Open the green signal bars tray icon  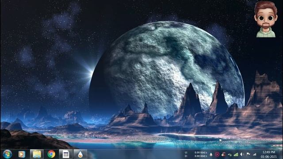(236, 154)
